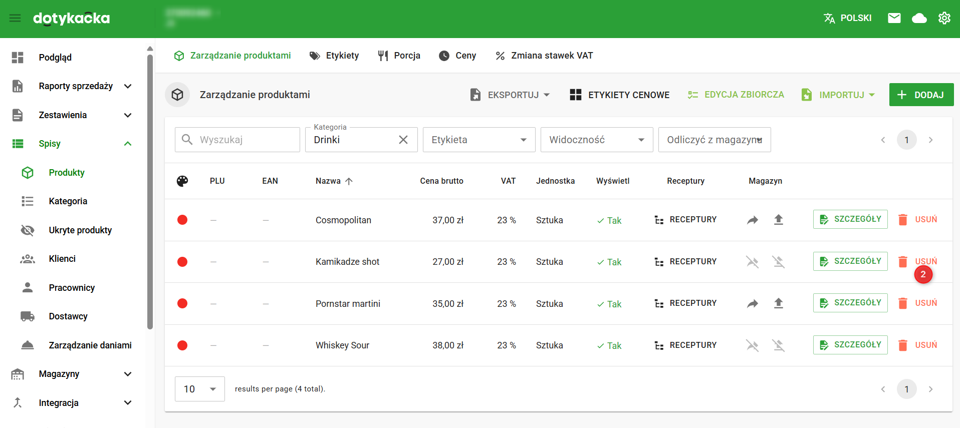Open the results per page dropdown
The image size is (960, 428).
199,389
